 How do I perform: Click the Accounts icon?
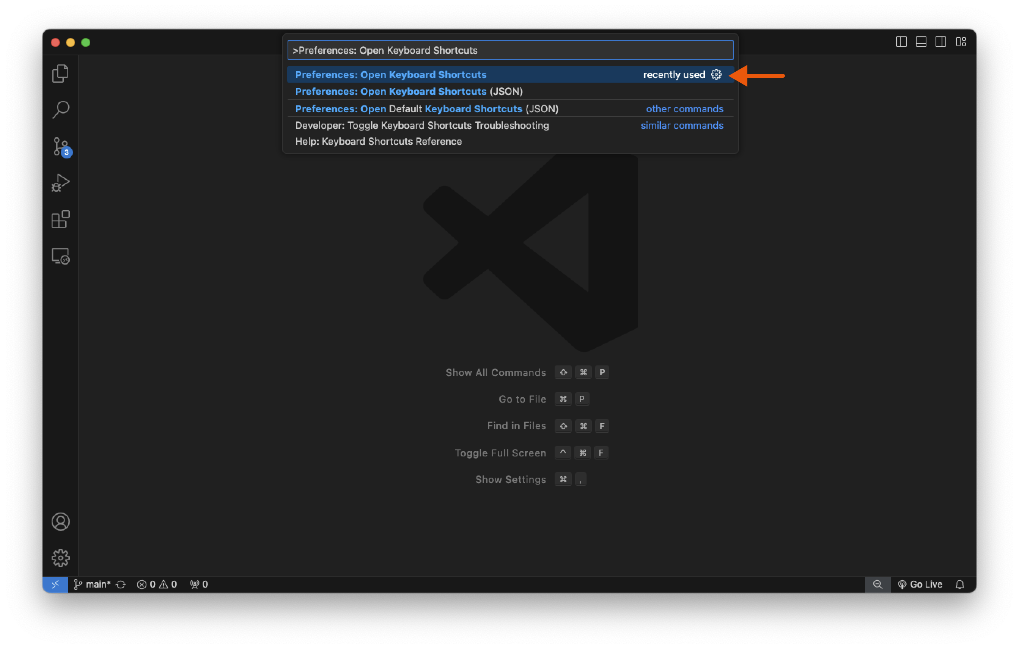(x=61, y=521)
